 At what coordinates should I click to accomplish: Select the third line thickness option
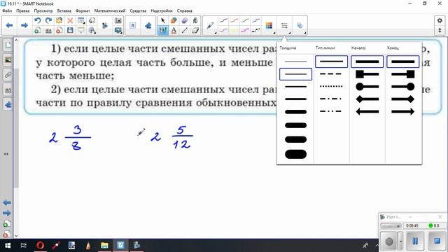[x=295, y=87]
